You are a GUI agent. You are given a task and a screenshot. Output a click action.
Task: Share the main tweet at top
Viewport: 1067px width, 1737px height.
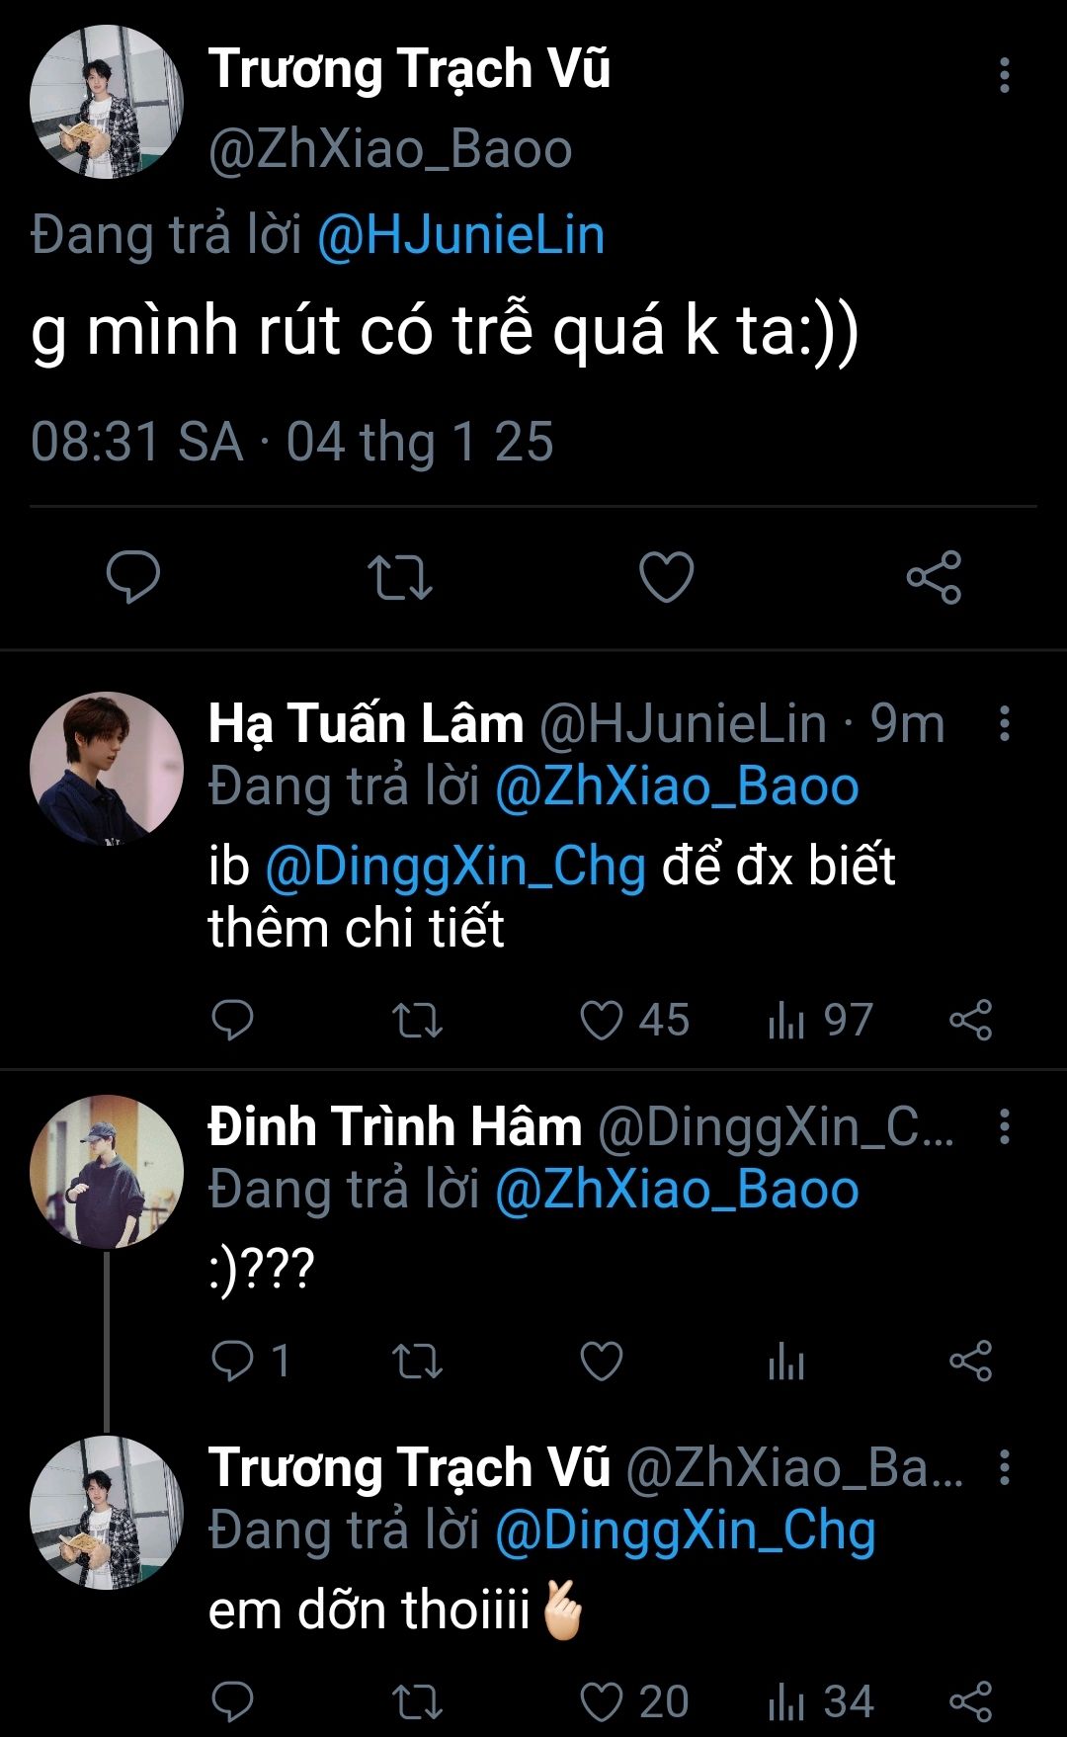pyautogui.click(x=934, y=577)
